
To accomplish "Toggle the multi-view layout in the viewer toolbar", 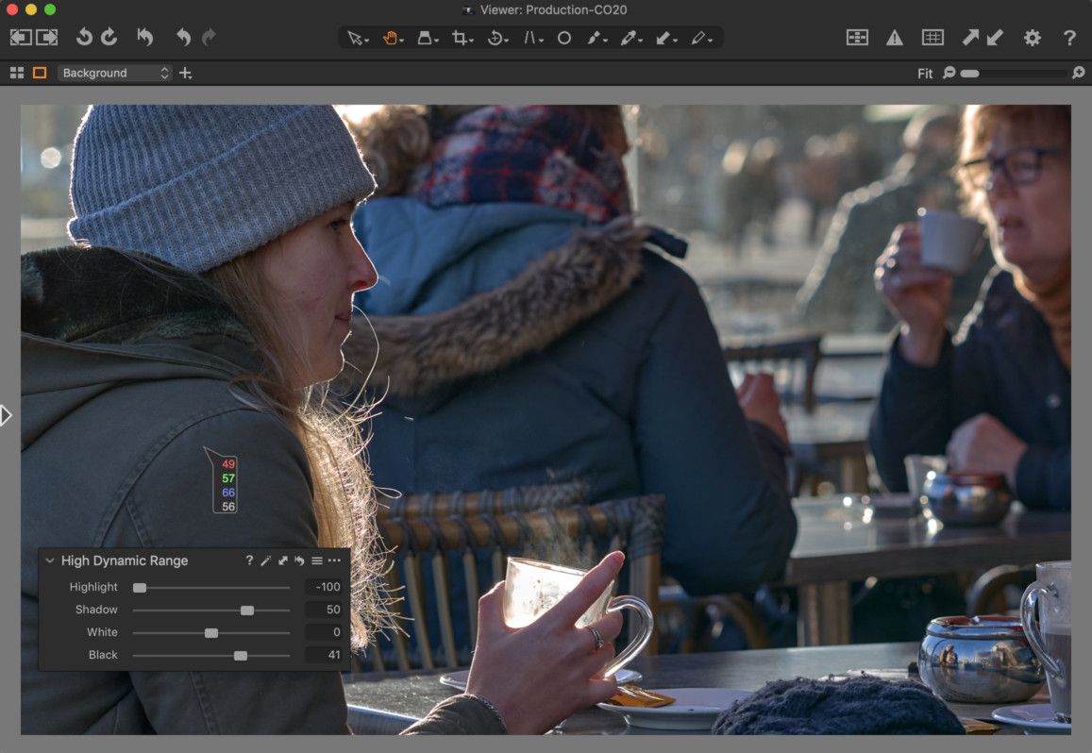I will pyautogui.click(x=16, y=72).
